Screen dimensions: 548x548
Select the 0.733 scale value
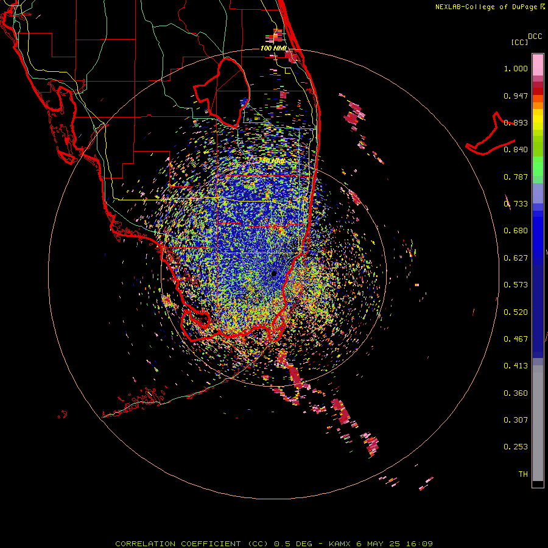pyautogui.click(x=516, y=204)
